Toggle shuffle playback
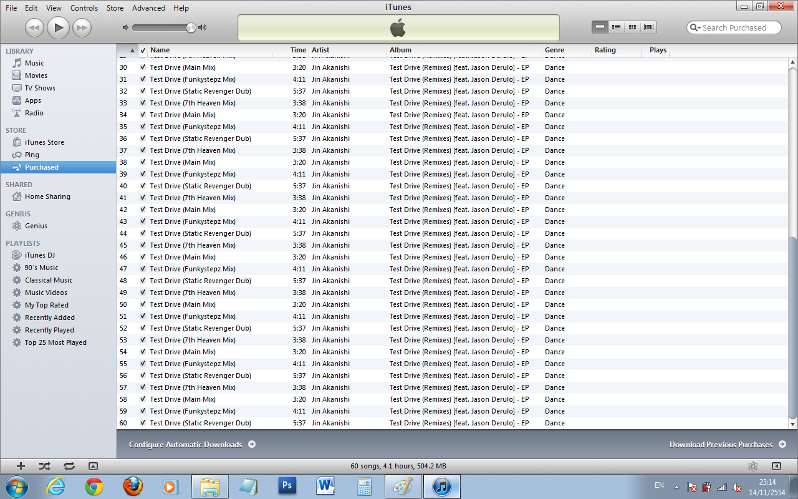 (x=44, y=466)
